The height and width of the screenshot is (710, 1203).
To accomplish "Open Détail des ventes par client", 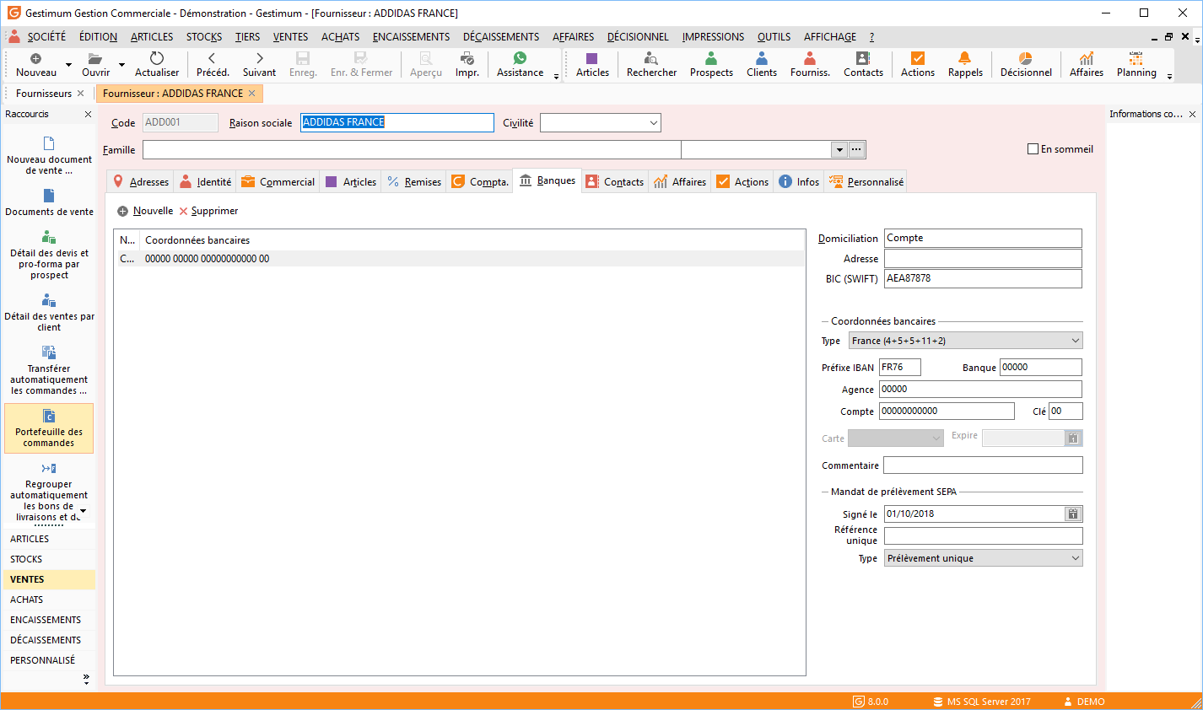I will pyautogui.click(x=49, y=312).
